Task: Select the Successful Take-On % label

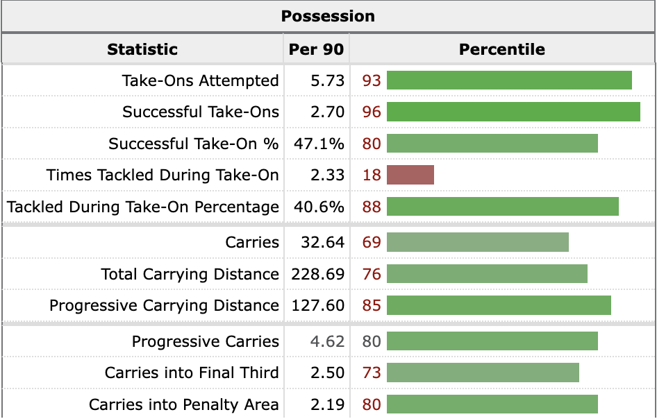Action: [193, 144]
